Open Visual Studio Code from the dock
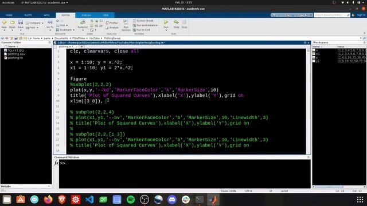Viewport: 367px width, 206px height. click(x=89, y=200)
